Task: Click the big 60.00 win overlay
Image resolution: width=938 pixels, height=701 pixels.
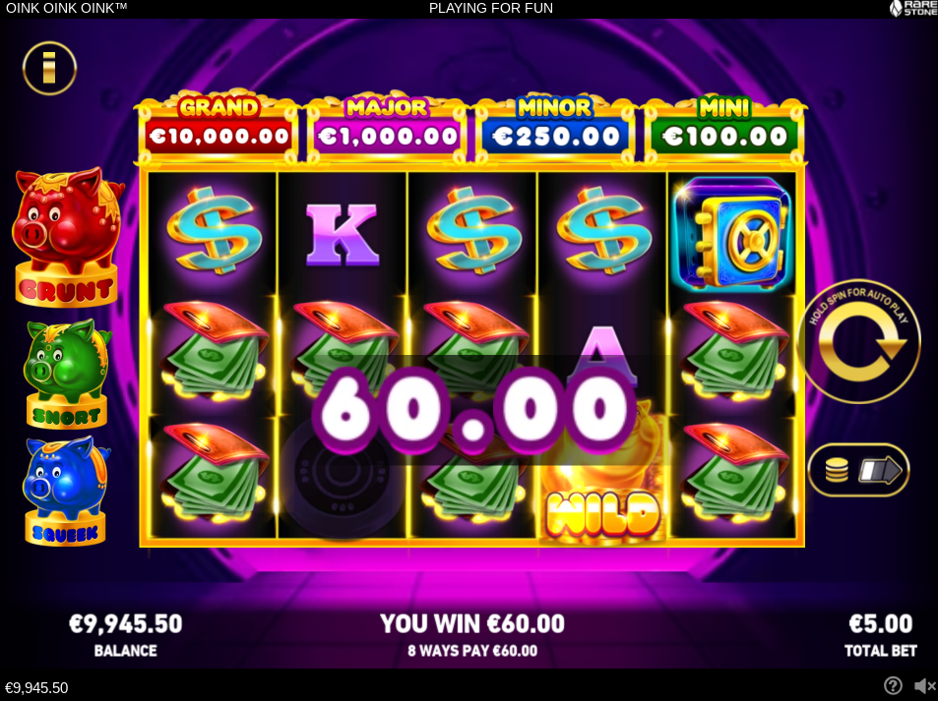Action: pyautogui.click(x=473, y=411)
